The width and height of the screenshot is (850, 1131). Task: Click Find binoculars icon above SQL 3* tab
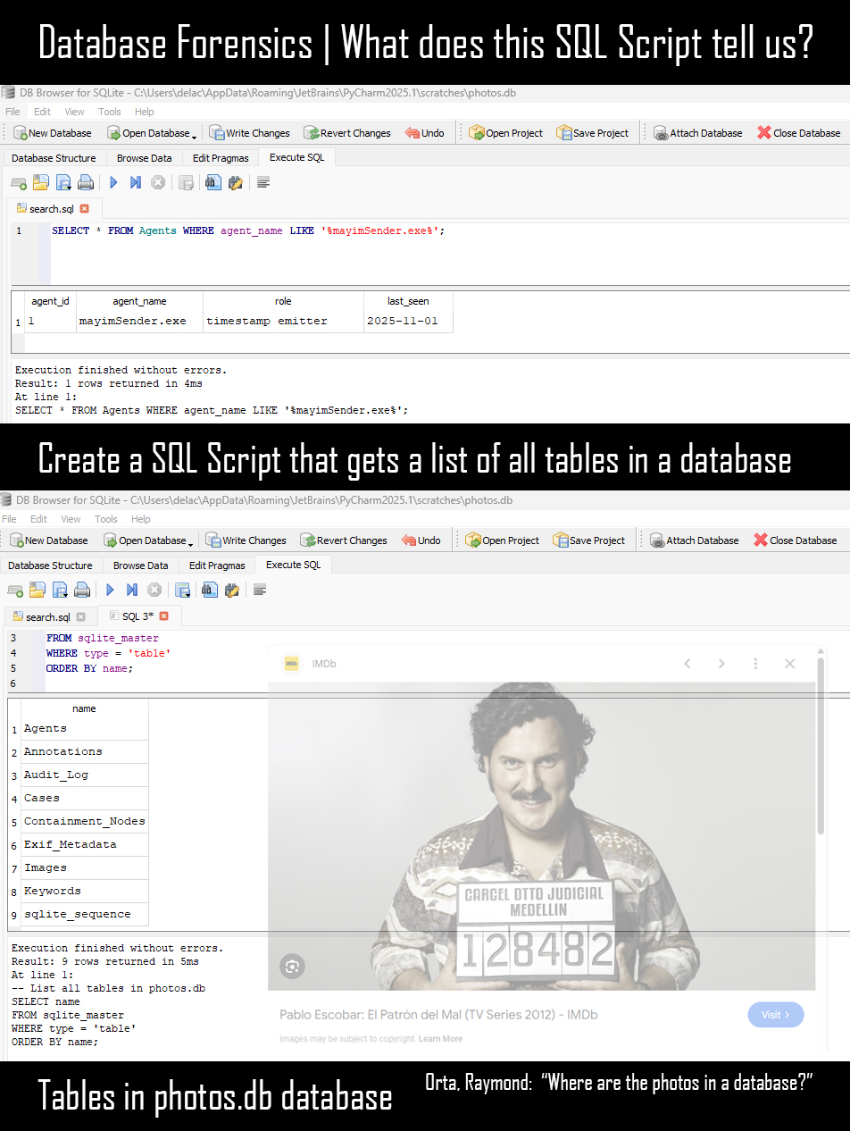click(209, 590)
